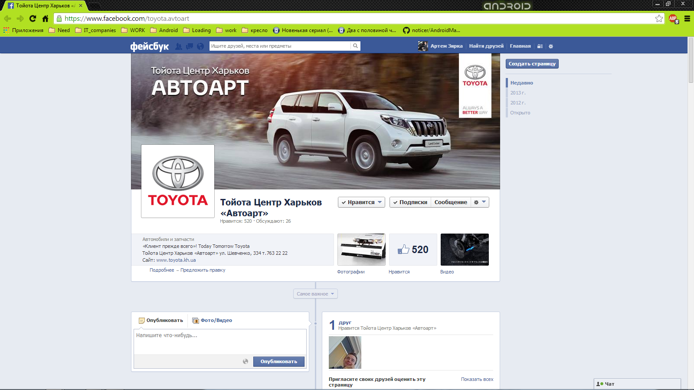The width and height of the screenshot is (694, 390).
Task: Select Фото/Видео composer tab
Action: point(213,321)
